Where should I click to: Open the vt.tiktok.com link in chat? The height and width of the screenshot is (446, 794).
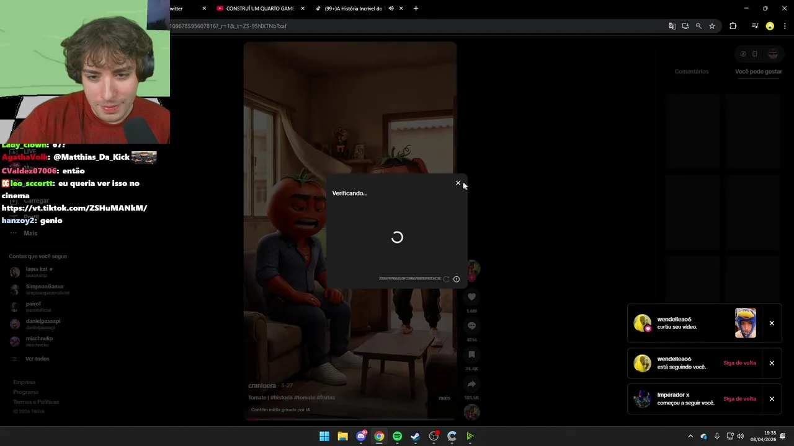pyautogui.click(x=74, y=208)
